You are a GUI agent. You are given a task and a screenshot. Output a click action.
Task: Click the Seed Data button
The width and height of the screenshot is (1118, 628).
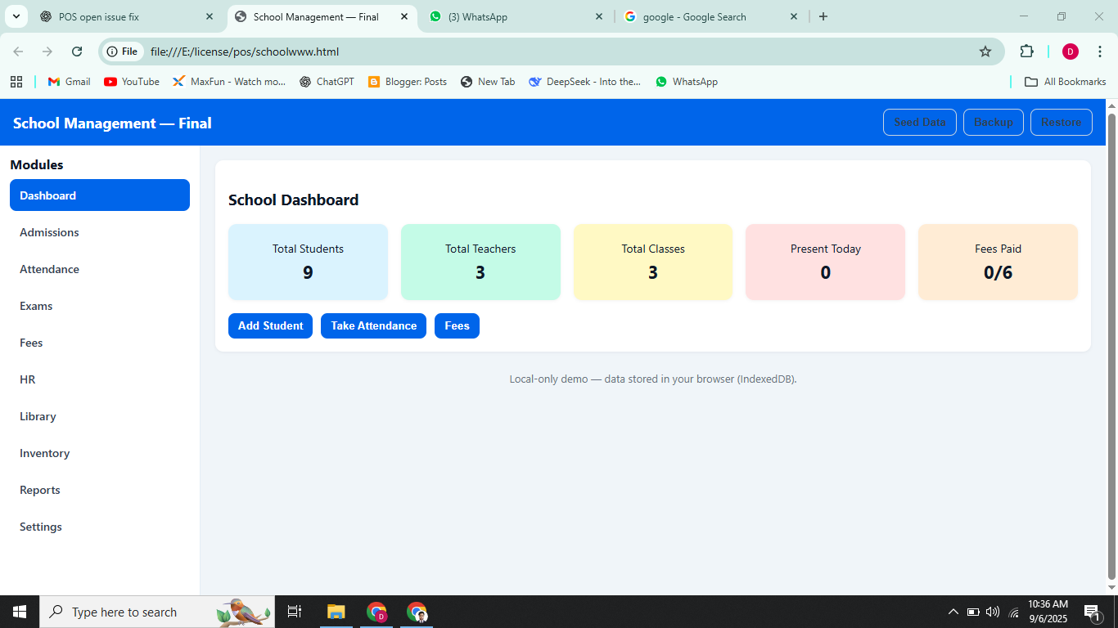pos(919,122)
